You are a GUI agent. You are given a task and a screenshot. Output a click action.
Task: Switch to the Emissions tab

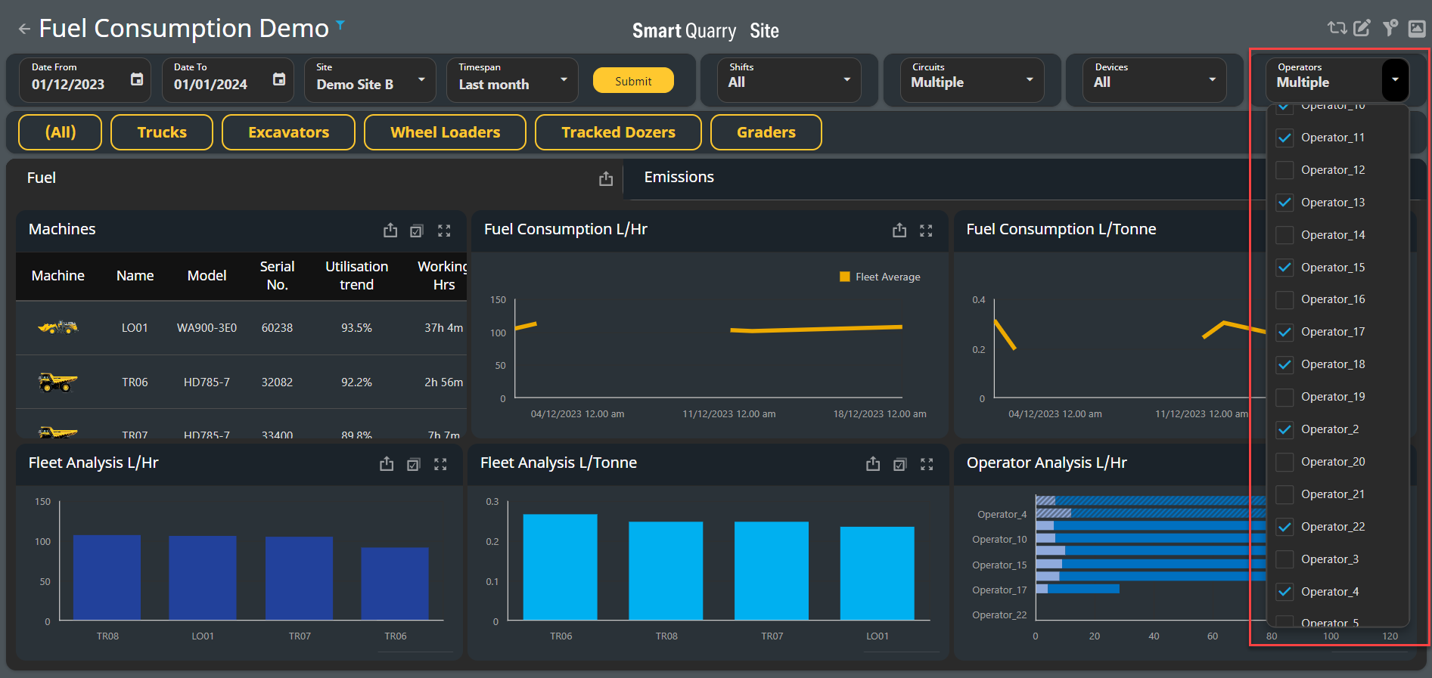(679, 177)
